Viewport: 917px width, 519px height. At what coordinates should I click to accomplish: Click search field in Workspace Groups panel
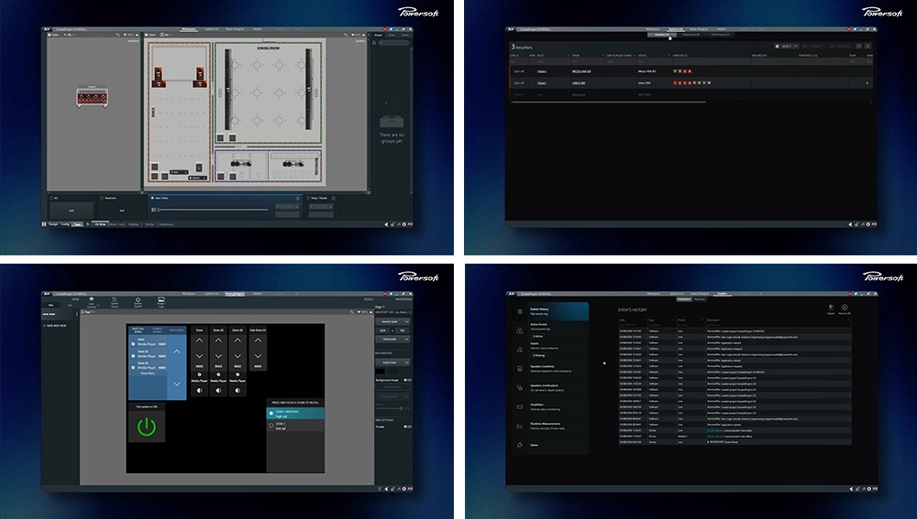394,43
